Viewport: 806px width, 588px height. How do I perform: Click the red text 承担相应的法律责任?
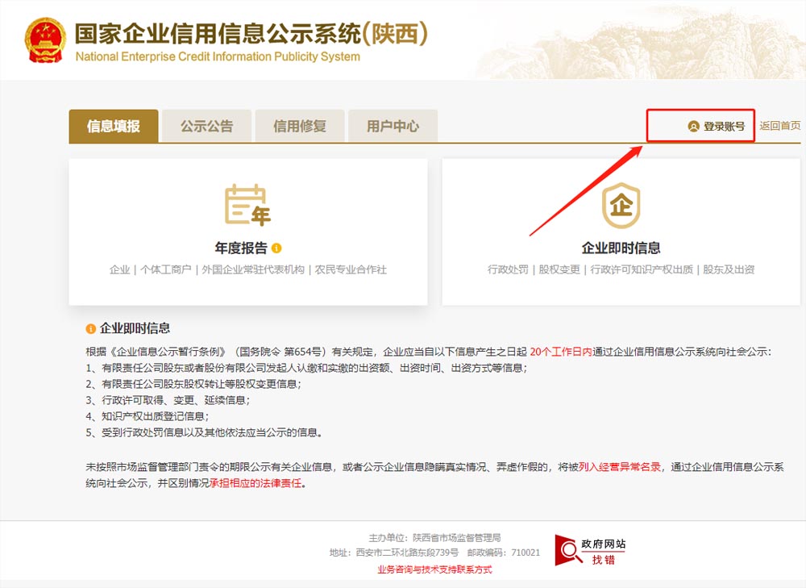pyautogui.click(x=256, y=484)
